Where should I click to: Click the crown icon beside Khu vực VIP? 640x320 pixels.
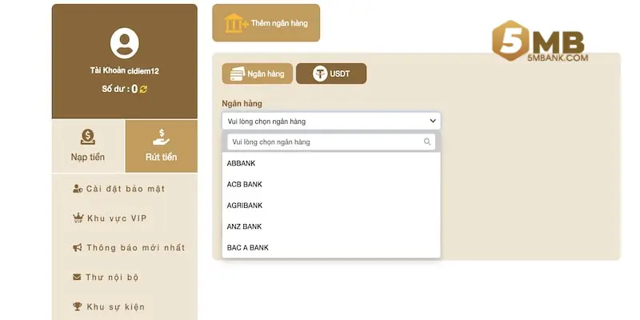[78, 218]
